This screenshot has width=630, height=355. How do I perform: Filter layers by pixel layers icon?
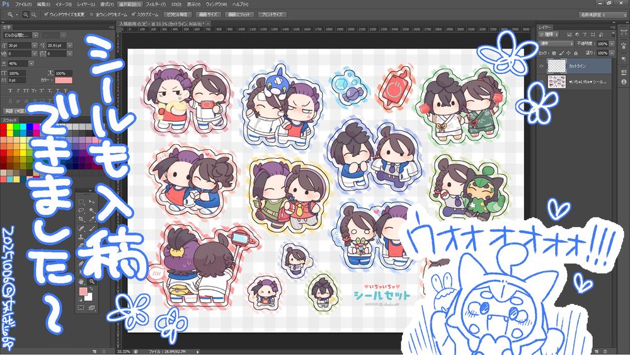[569, 35]
